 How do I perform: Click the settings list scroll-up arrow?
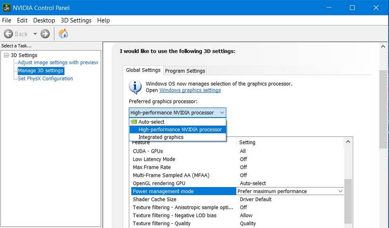(348, 142)
